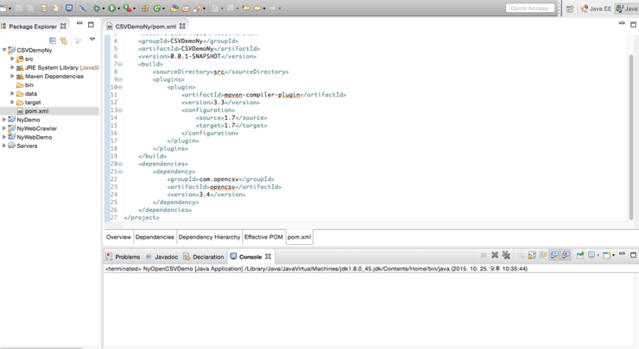Switch to the Dependencies tab

(155, 237)
